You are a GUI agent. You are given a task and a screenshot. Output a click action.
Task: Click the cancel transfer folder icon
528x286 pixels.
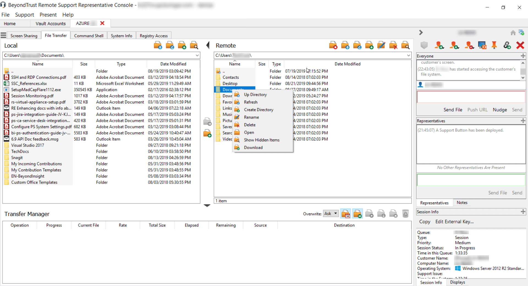click(394, 214)
